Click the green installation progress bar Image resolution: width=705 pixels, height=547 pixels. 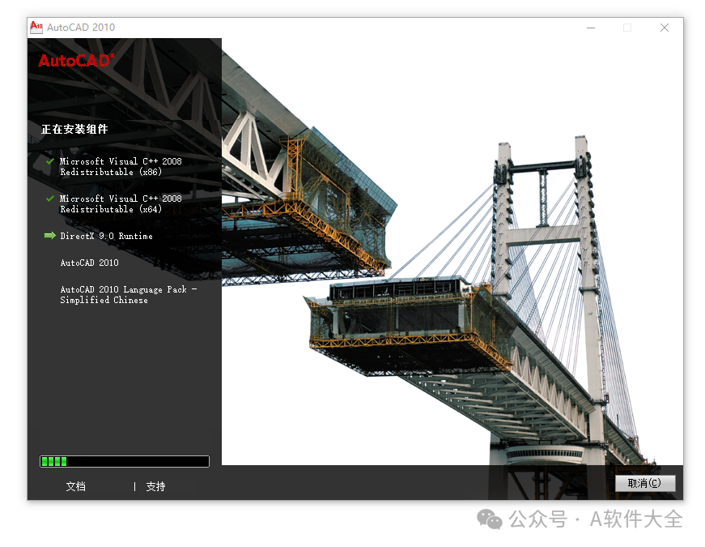tap(125, 461)
